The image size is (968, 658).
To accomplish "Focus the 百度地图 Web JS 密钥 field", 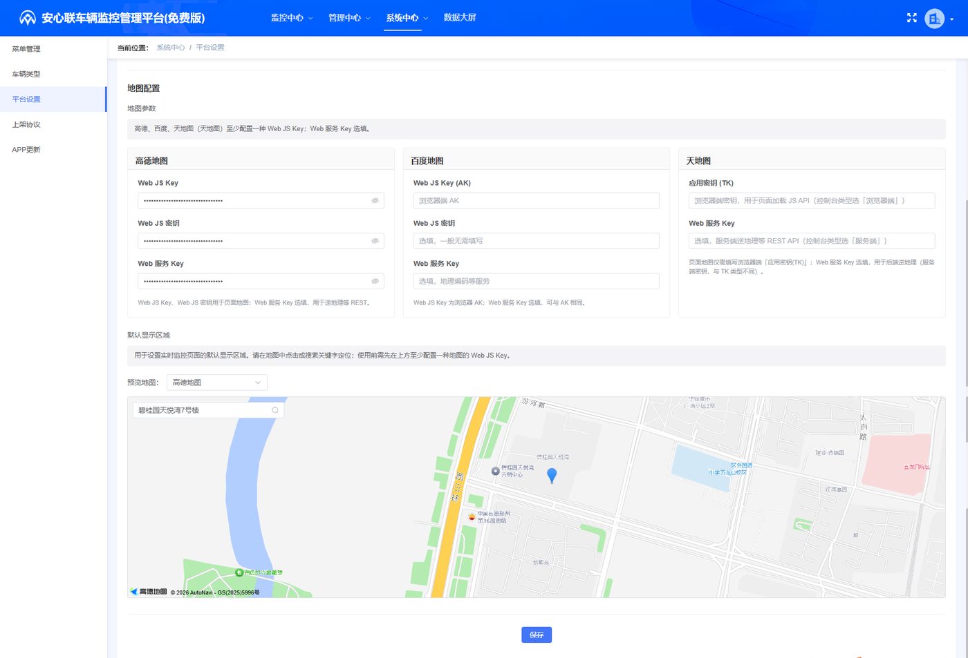I will [537, 241].
